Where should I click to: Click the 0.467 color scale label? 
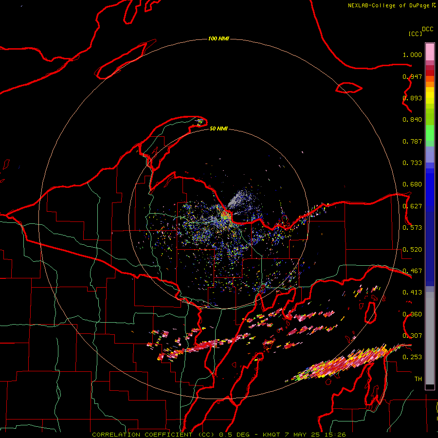tap(412, 271)
